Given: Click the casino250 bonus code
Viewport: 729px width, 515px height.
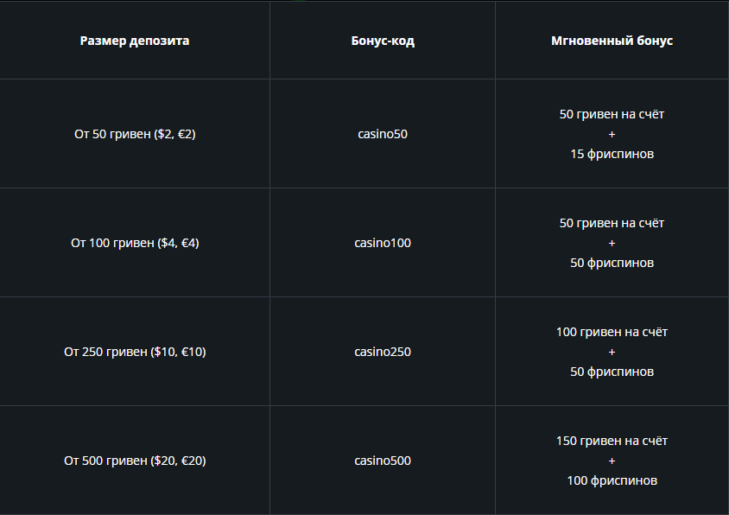Looking at the screenshot, I should pos(383,352).
